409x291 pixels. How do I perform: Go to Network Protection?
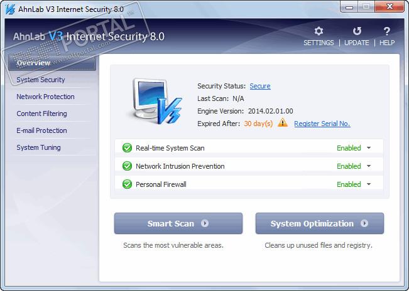click(x=45, y=97)
